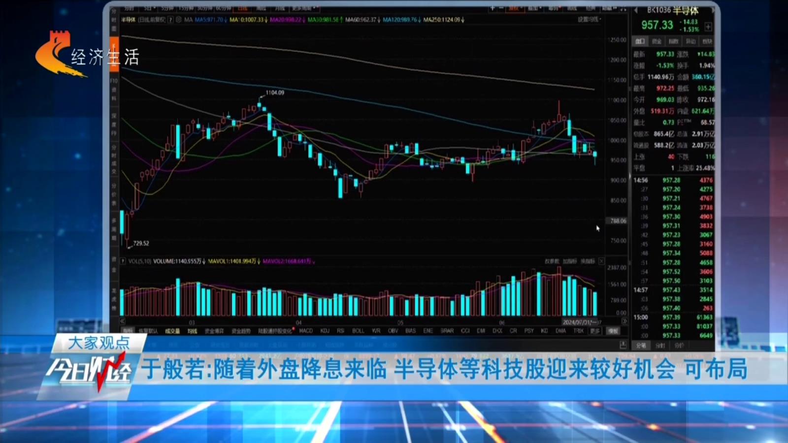Close the volume indicator sub-panel

tap(601, 261)
